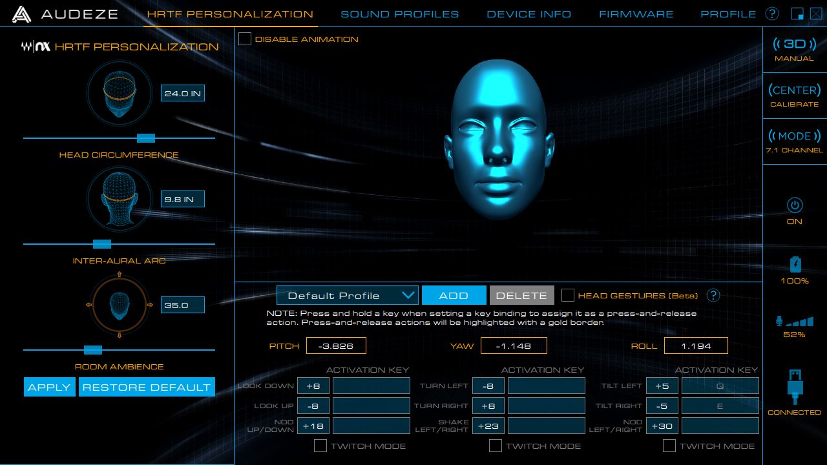Image resolution: width=827 pixels, height=465 pixels.
Task: Open help via top question mark icon
Action: [x=771, y=14]
